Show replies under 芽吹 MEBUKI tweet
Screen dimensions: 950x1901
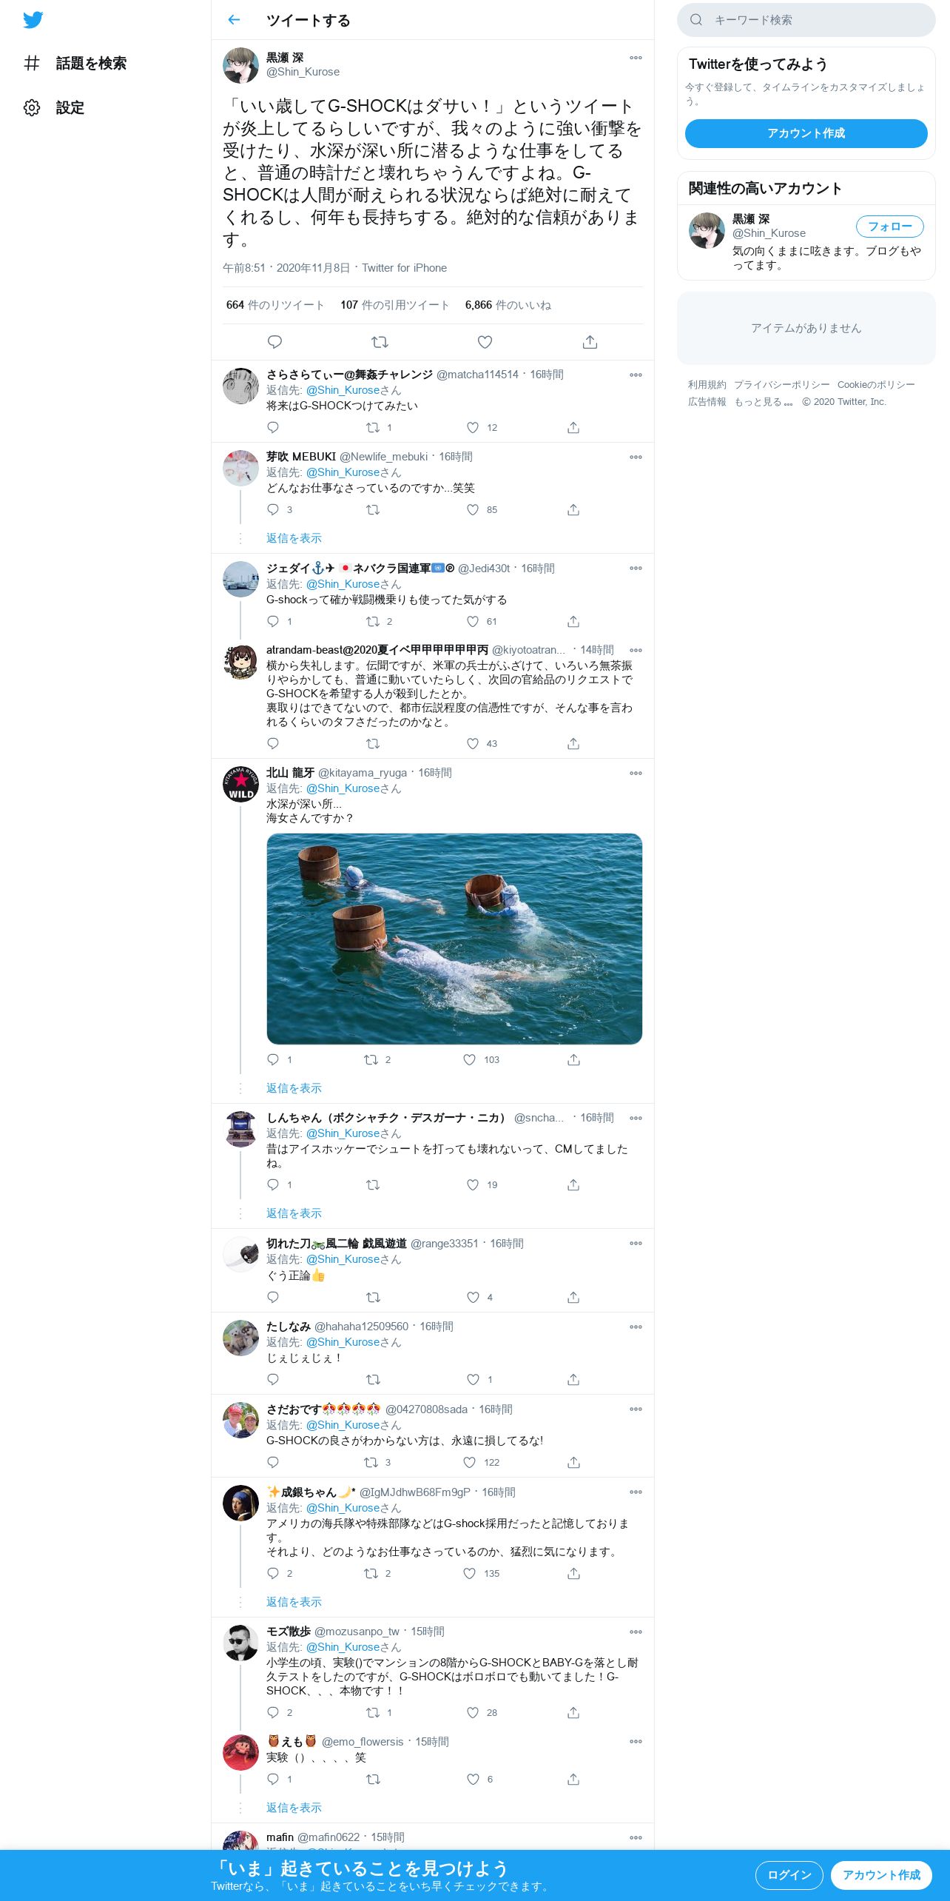click(294, 538)
